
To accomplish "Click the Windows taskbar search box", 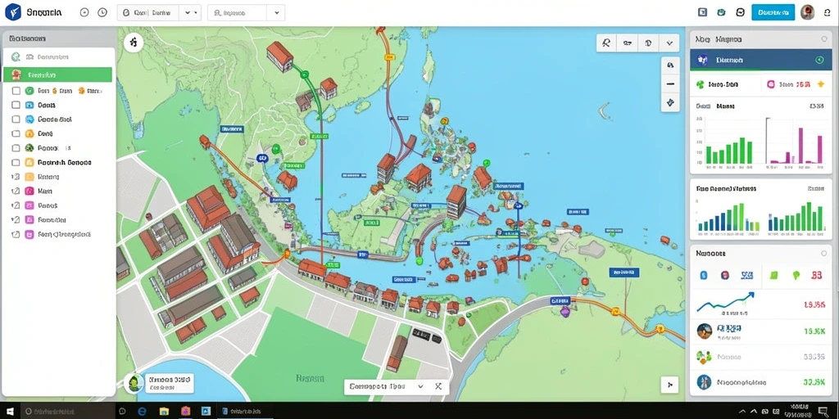I will (x=69, y=411).
